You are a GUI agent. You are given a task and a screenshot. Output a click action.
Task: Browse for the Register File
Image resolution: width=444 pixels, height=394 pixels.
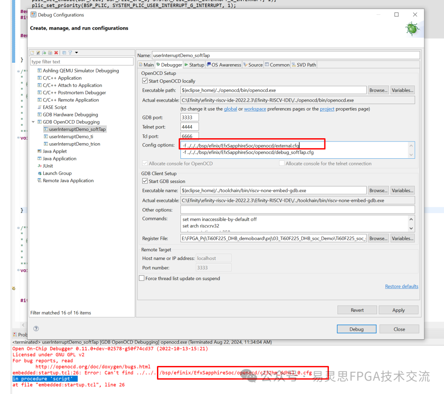378,239
